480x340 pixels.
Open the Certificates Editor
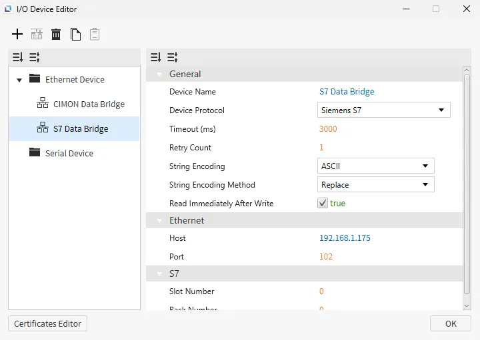pos(47,324)
